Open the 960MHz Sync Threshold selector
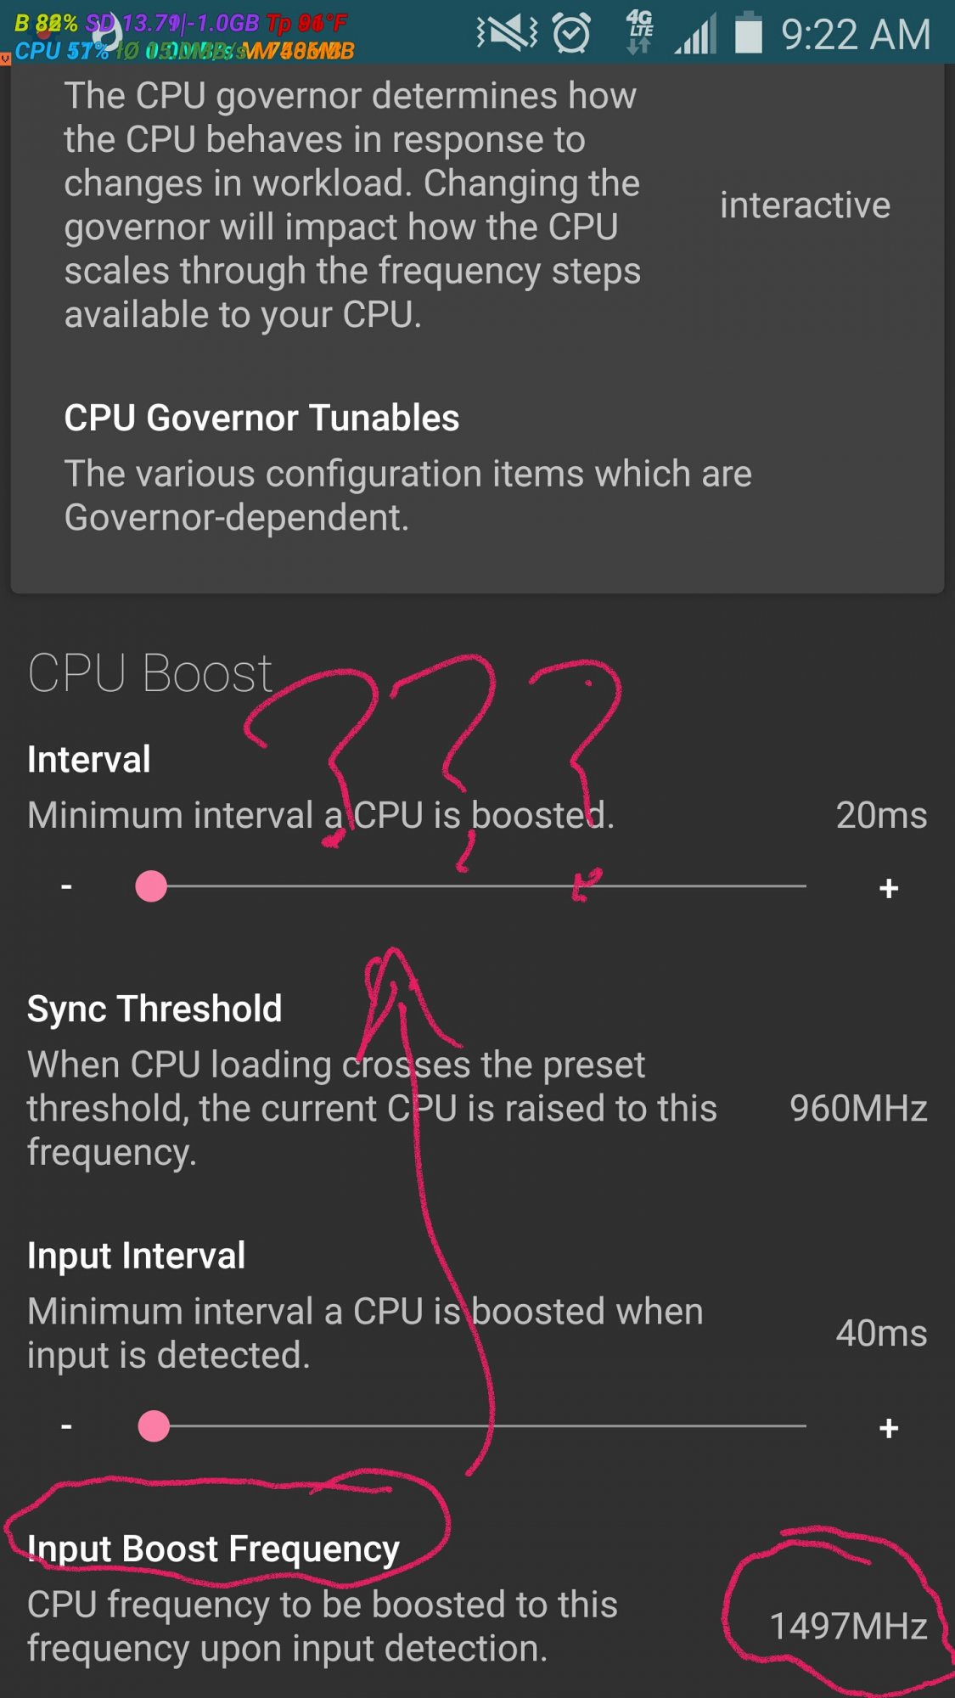 [857, 1108]
